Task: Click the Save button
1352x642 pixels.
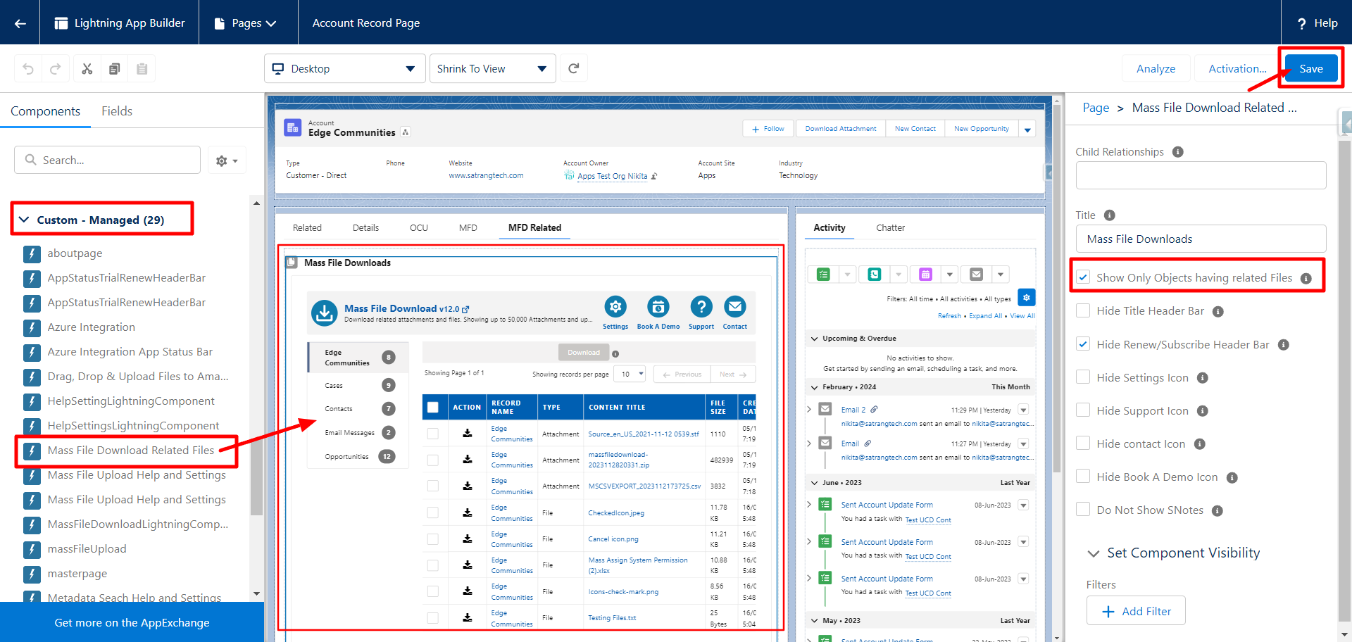Action: [1311, 68]
